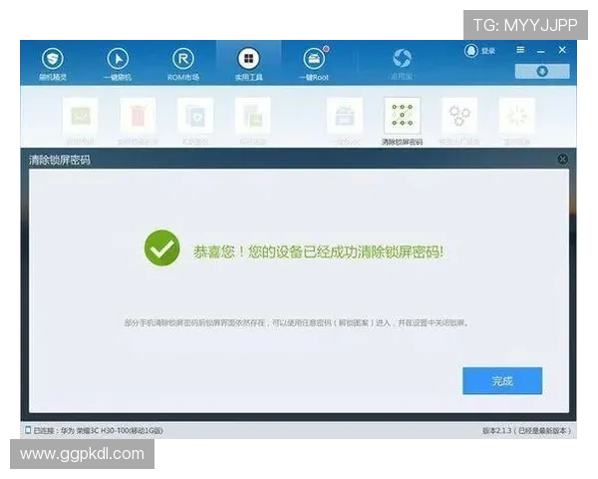Open the 刷机精灵 home tab
Viewport: 598px width, 479px height.
(x=53, y=64)
